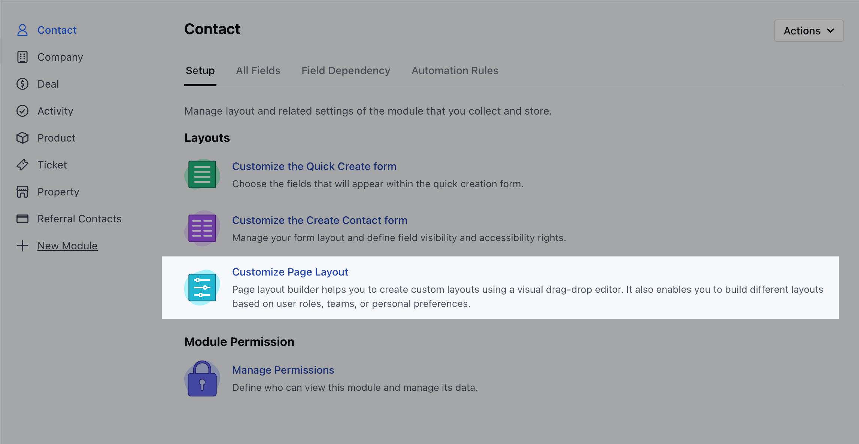The width and height of the screenshot is (859, 444).
Task: Switch to the All Fields tab
Action: (x=258, y=70)
